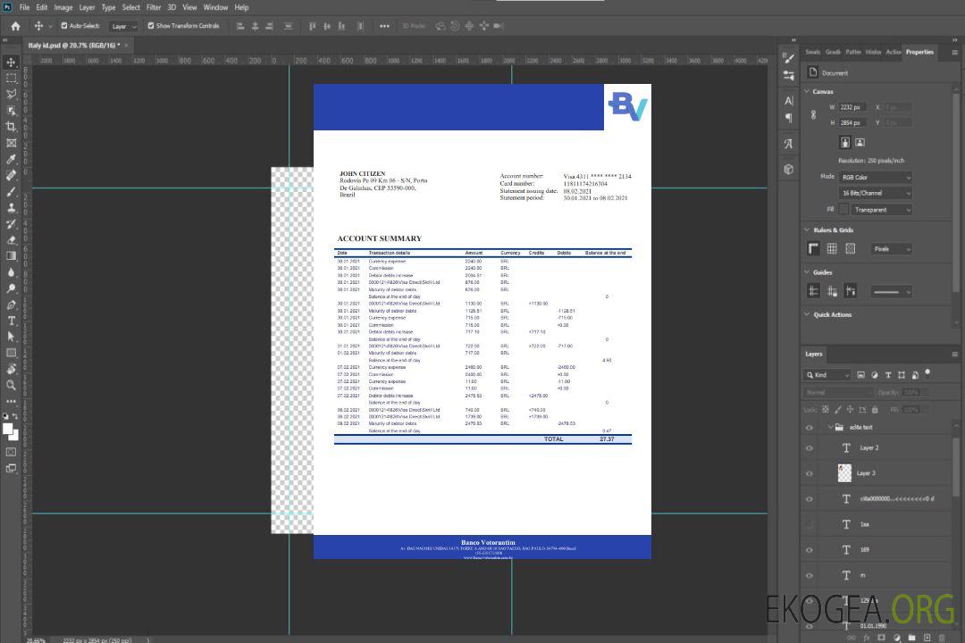Select the Clone Stamp tool
Viewport: 965px width, 643px height.
click(11, 207)
